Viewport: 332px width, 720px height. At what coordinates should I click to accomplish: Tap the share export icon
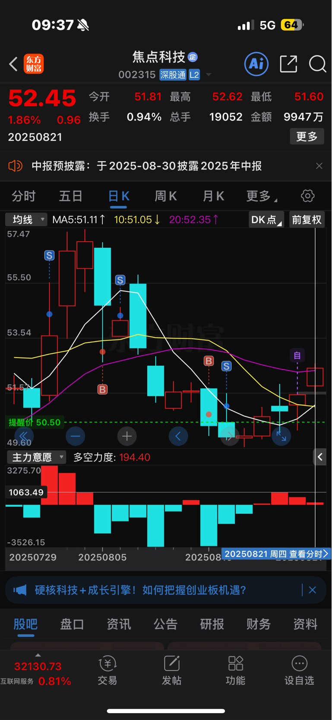click(x=288, y=64)
